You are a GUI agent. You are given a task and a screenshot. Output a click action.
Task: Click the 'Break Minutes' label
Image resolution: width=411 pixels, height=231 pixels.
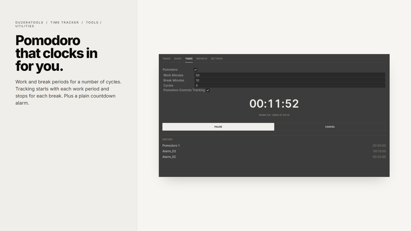point(174,80)
